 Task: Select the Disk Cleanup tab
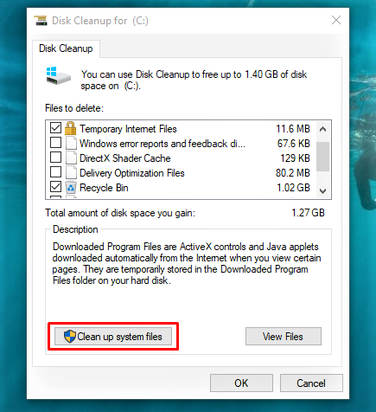66,48
